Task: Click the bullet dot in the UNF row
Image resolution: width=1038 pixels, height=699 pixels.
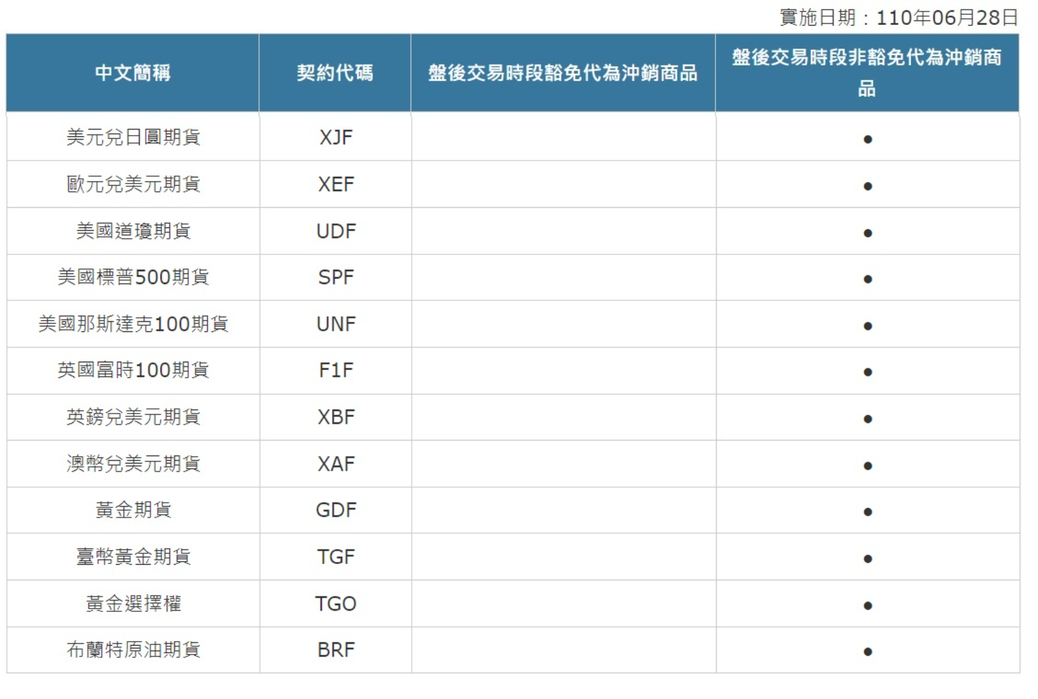Action: pos(867,326)
